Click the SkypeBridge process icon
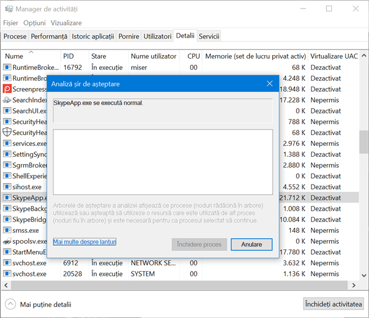The image size is (369, 318). point(7,219)
